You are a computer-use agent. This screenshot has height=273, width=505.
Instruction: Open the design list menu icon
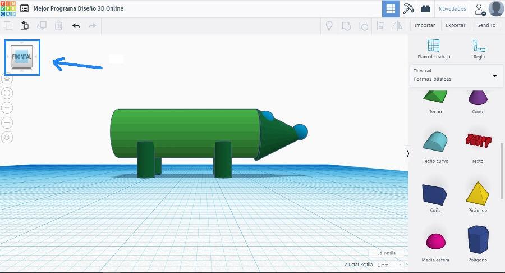coord(25,9)
